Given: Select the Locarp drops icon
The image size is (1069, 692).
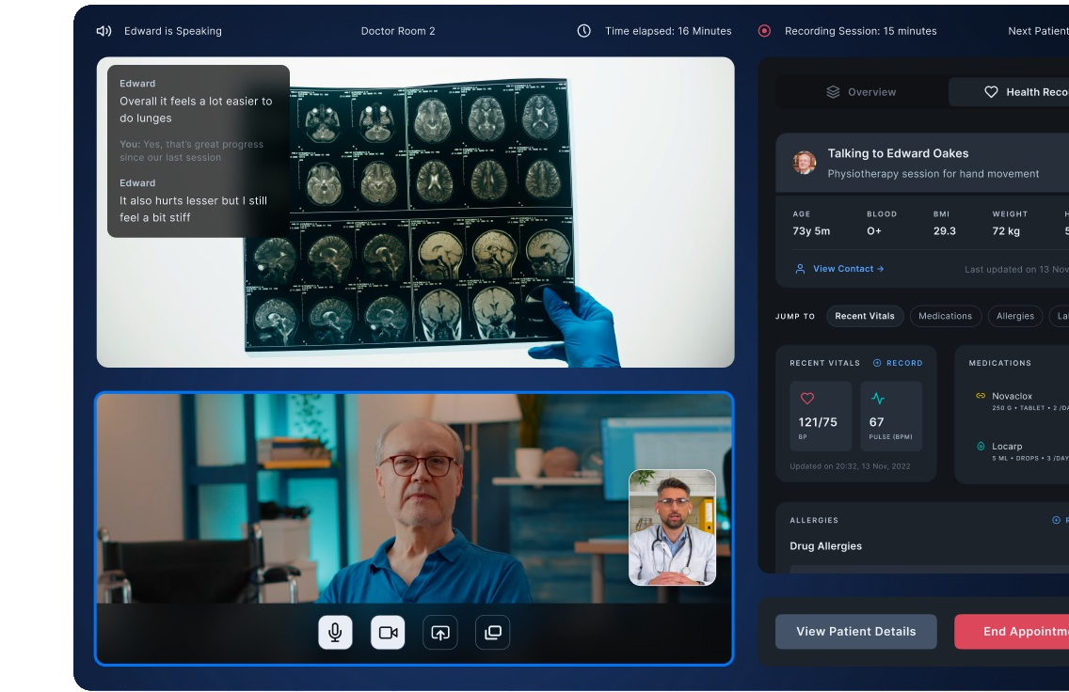Looking at the screenshot, I should [981, 446].
